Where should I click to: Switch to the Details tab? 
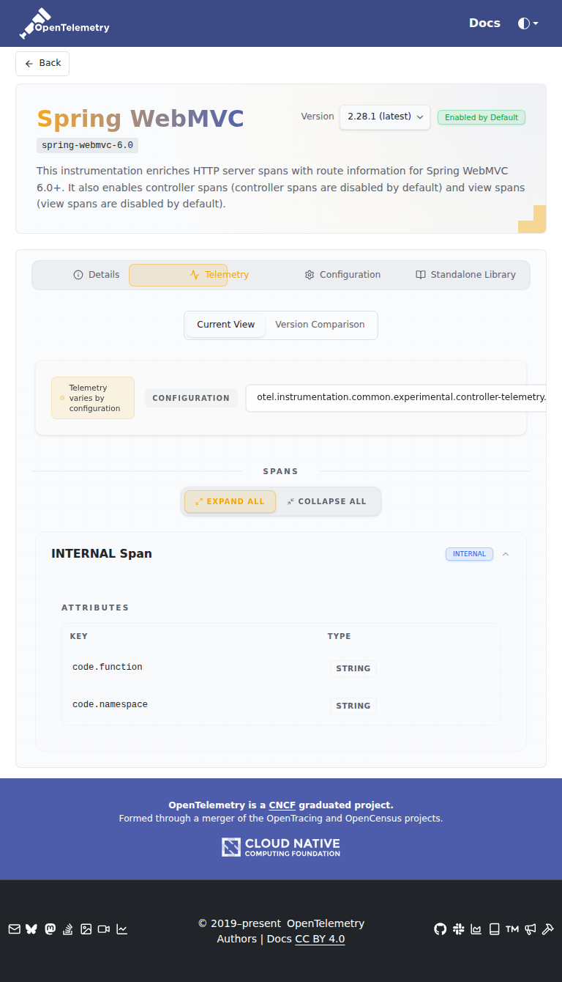pyautogui.click(x=97, y=275)
